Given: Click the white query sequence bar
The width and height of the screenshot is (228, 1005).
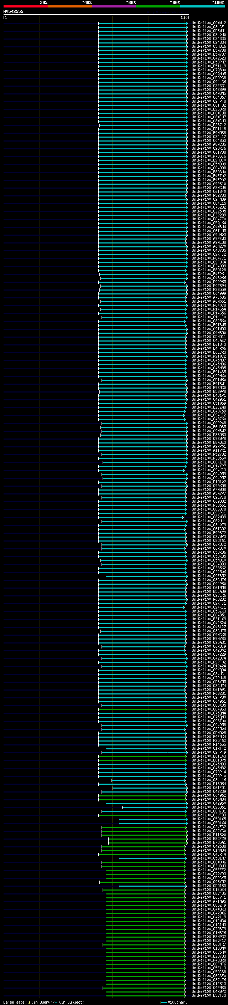Looking at the screenshot, I should [x=96, y=15].
